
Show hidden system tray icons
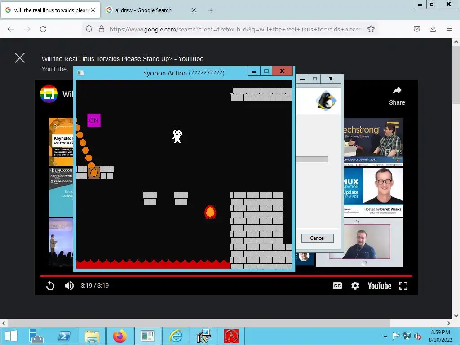point(385,336)
